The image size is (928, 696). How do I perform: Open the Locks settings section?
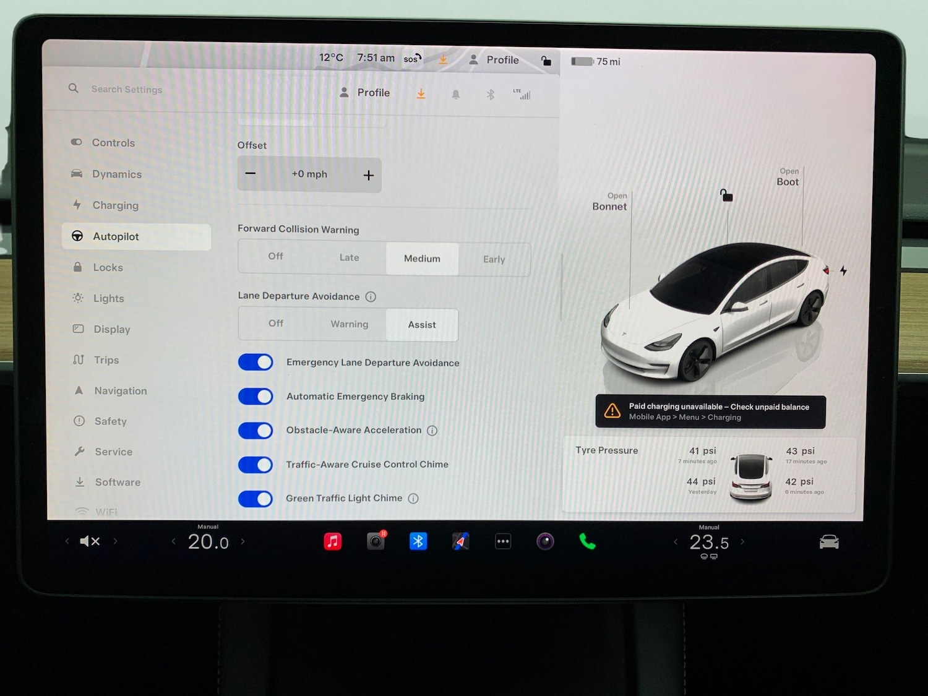[x=108, y=267]
